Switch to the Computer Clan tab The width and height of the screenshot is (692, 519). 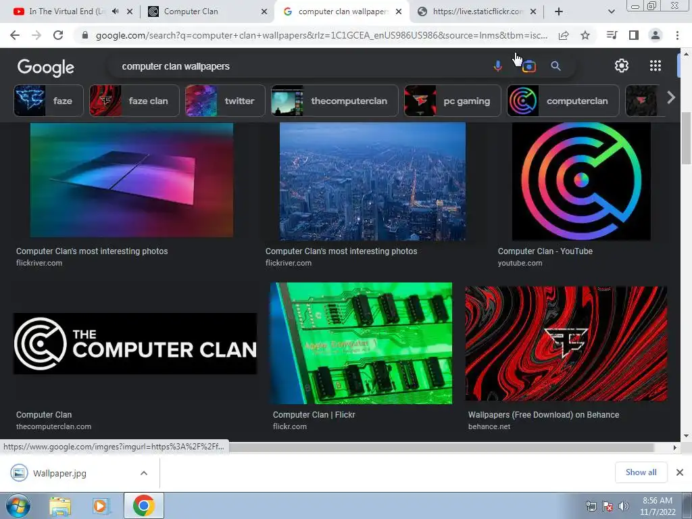point(191,11)
